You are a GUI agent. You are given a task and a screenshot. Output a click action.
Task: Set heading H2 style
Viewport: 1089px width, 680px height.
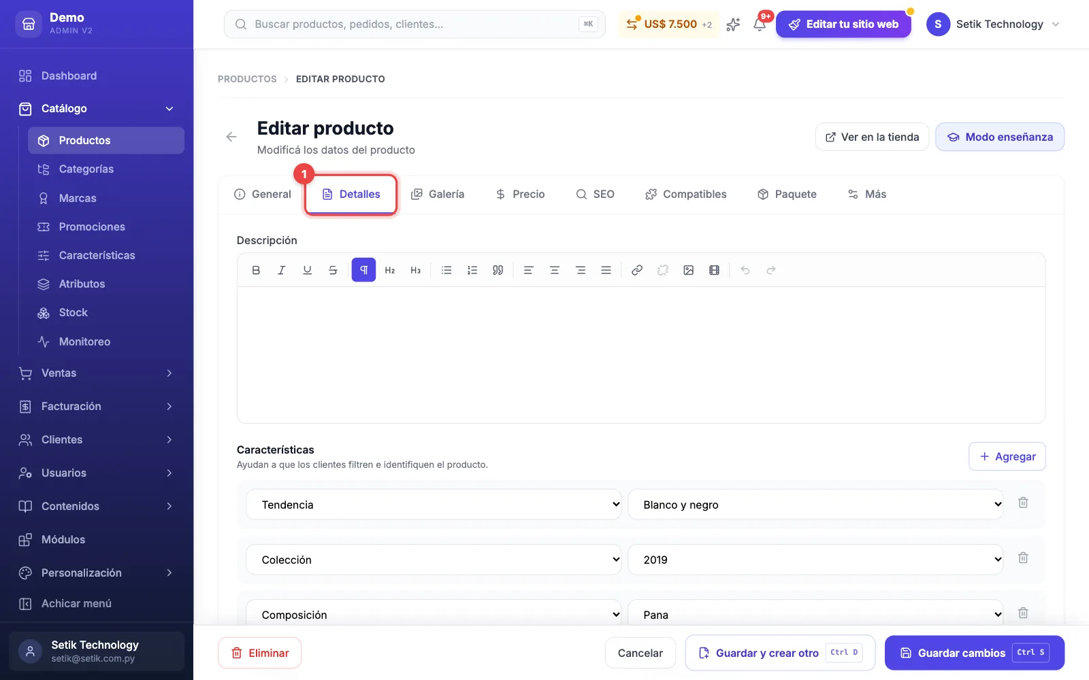point(390,270)
